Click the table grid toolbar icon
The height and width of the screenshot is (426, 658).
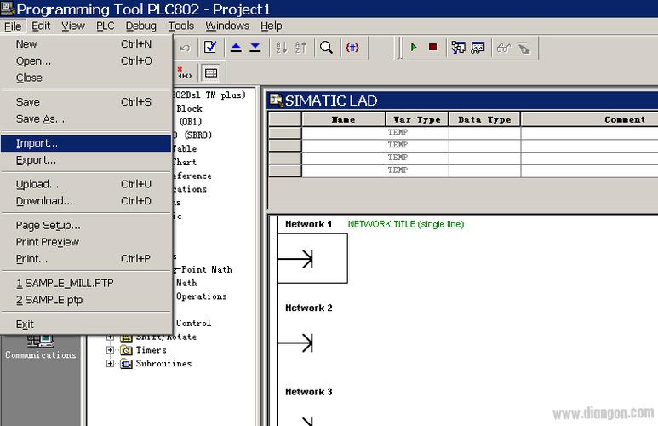pyautogui.click(x=210, y=73)
